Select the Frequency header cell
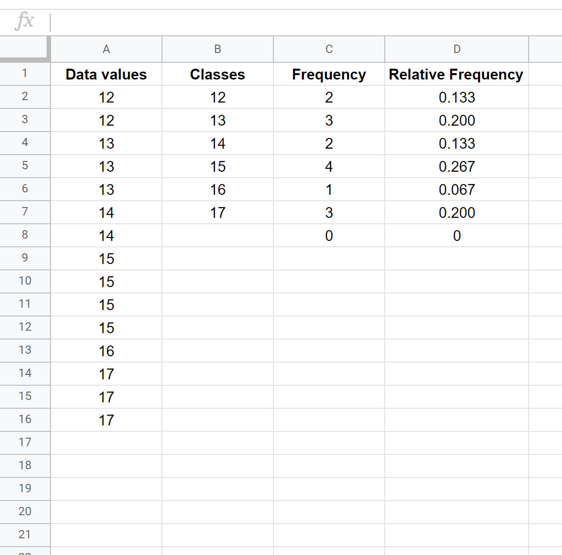 328,74
